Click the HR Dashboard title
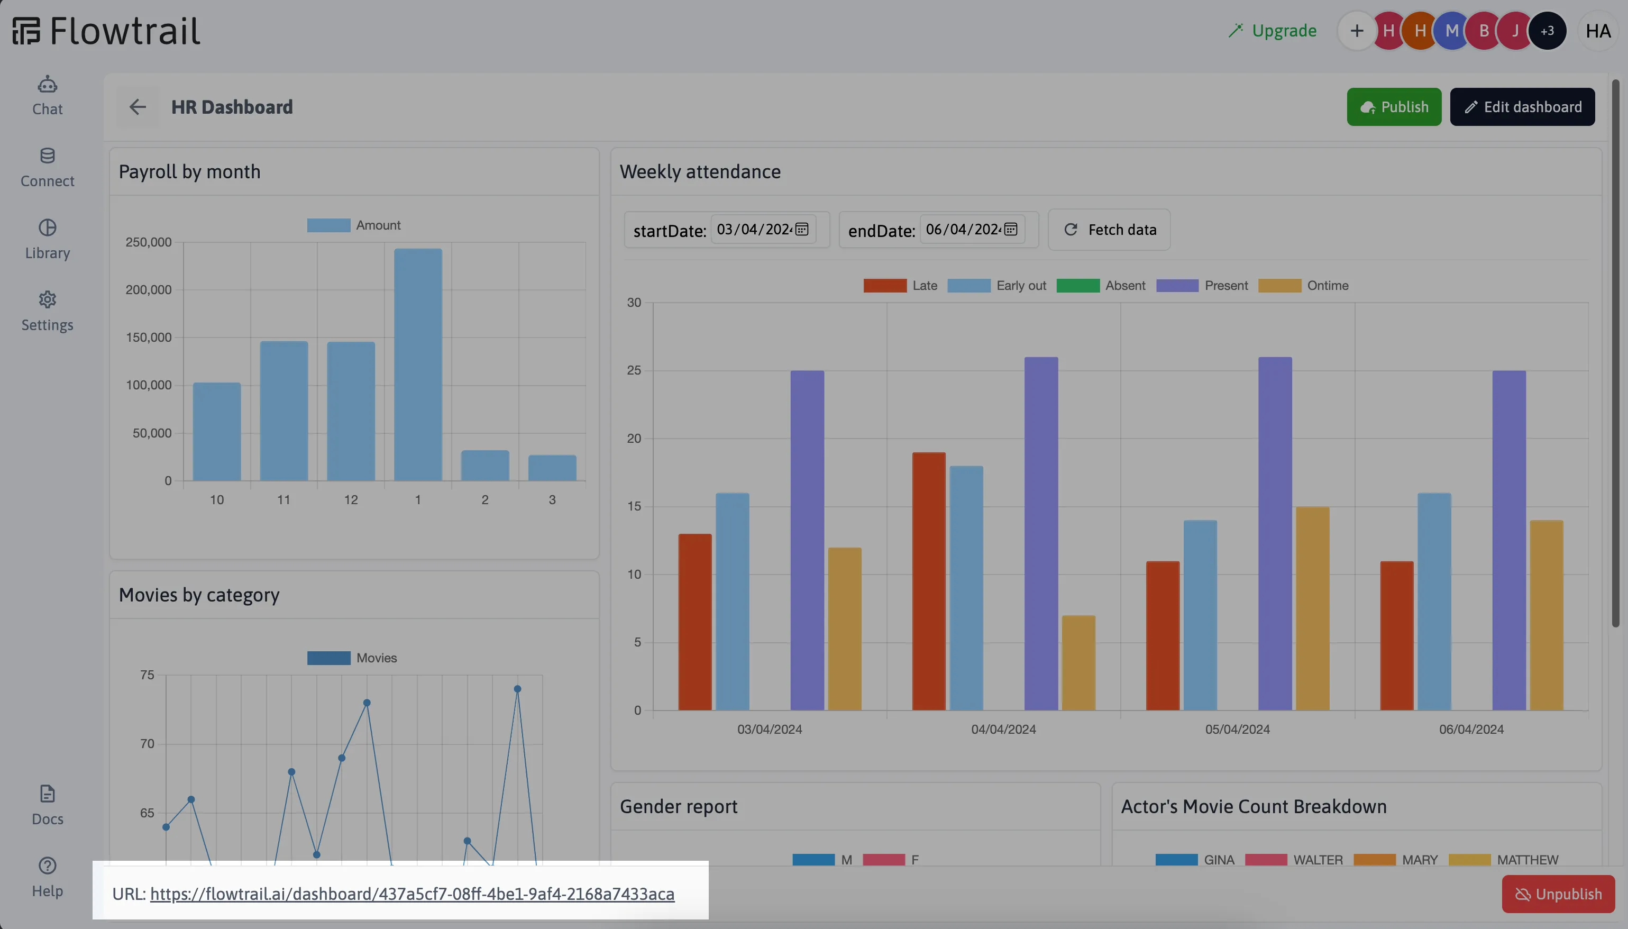This screenshot has width=1628, height=929. click(232, 106)
